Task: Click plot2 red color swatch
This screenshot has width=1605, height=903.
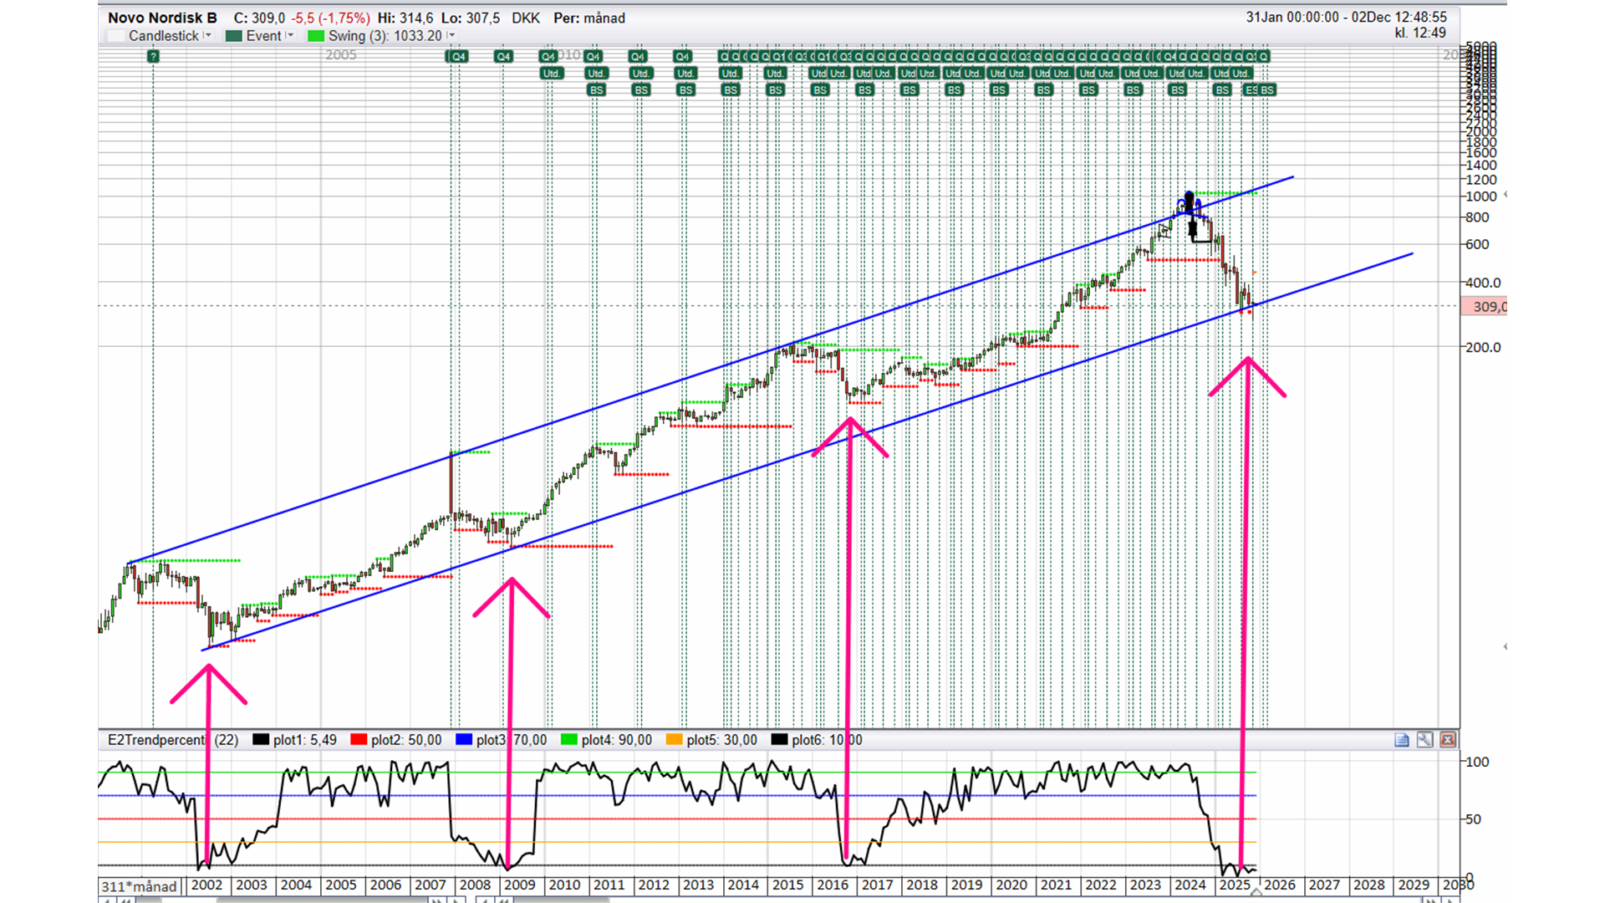Action: click(x=359, y=740)
